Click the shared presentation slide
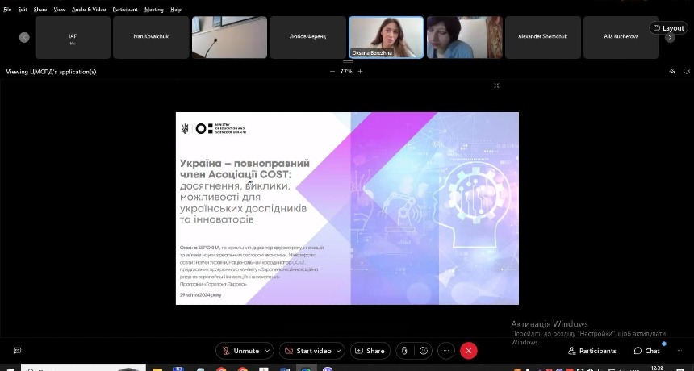Screen dimensions: 694x371 347,208
